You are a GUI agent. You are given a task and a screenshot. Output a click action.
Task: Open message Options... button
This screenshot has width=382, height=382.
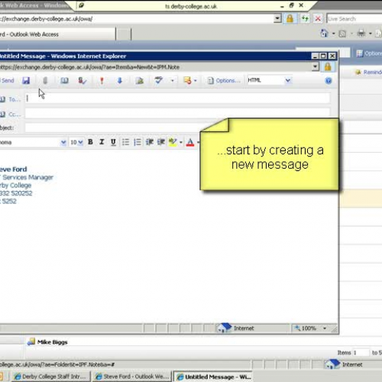pyautogui.click(x=224, y=80)
